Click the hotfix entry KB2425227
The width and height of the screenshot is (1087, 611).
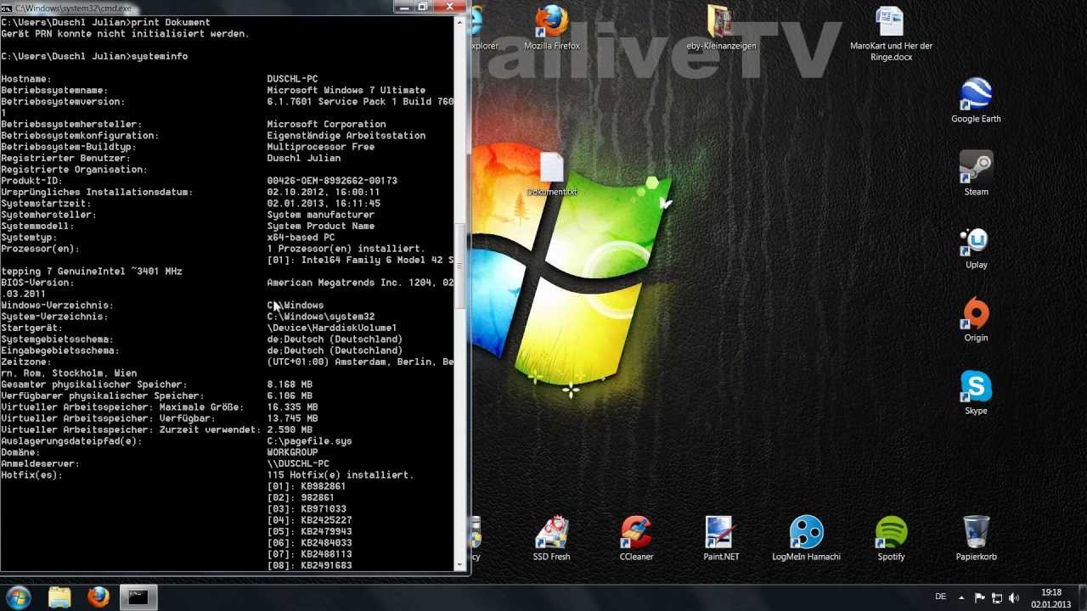click(x=326, y=520)
